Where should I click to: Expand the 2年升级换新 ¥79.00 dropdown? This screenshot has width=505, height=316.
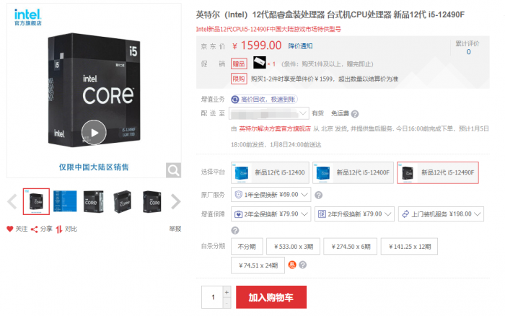tap(354, 214)
